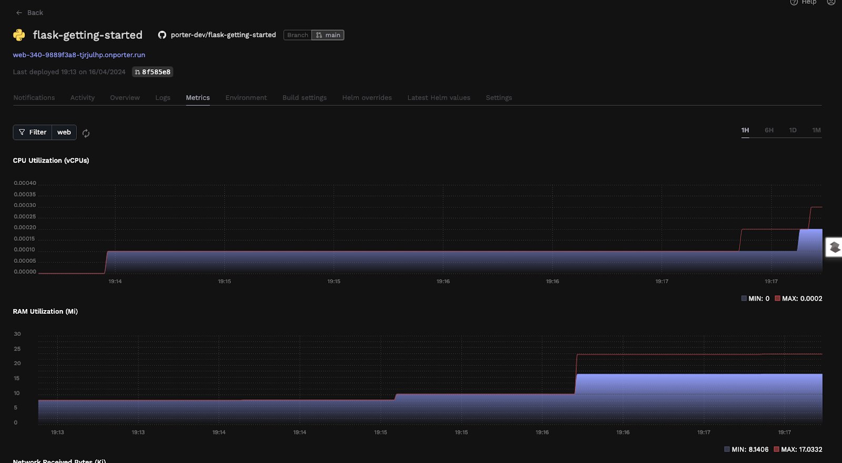Switch to the Logs tab
Image resolution: width=842 pixels, height=463 pixels.
pos(163,98)
